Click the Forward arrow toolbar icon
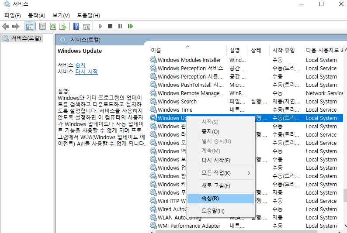This screenshot has height=233, width=347. pos(15,26)
